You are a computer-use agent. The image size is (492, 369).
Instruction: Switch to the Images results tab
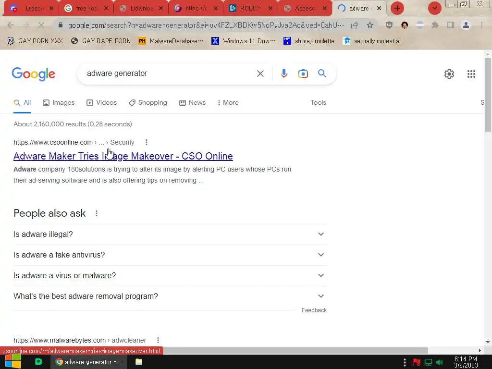pyautogui.click(x=59, y=103)
